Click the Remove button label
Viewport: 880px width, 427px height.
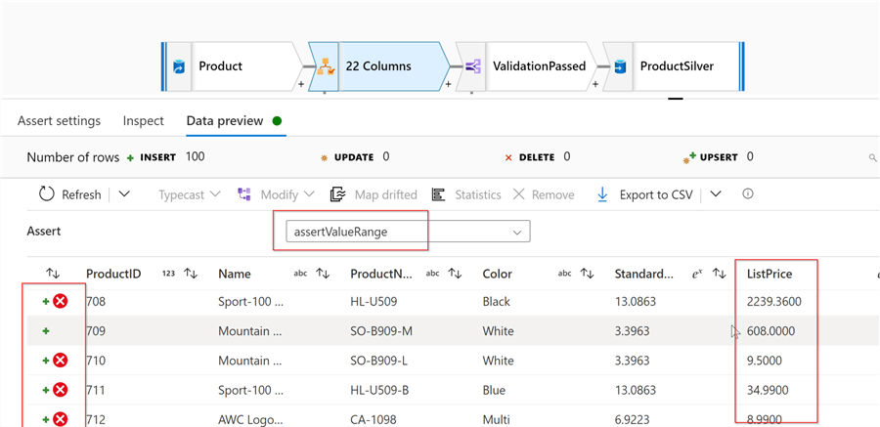pos(552,194)
